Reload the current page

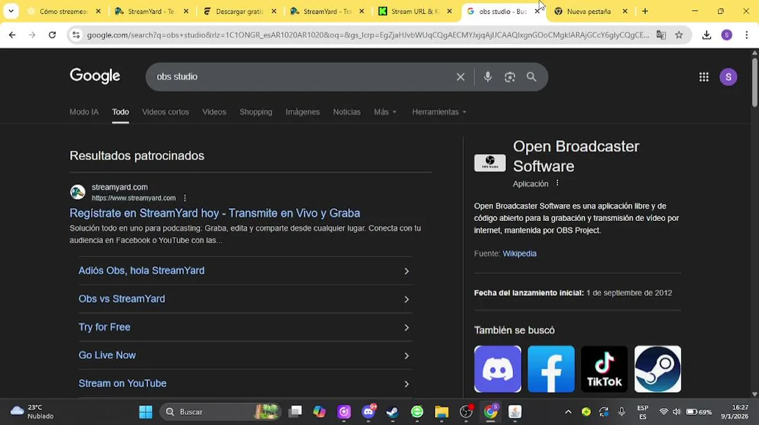coord(52,35)
